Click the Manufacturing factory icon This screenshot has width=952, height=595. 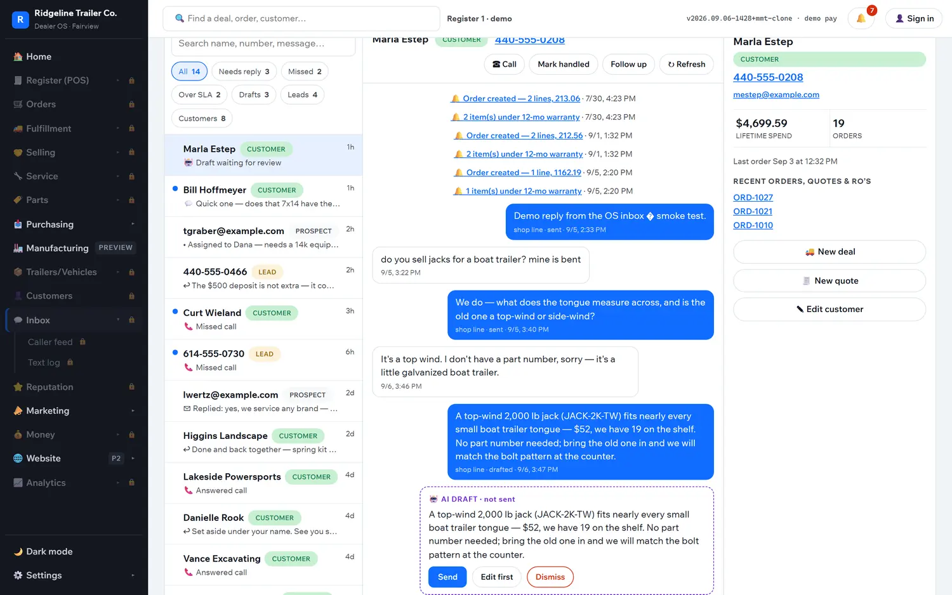18,248
